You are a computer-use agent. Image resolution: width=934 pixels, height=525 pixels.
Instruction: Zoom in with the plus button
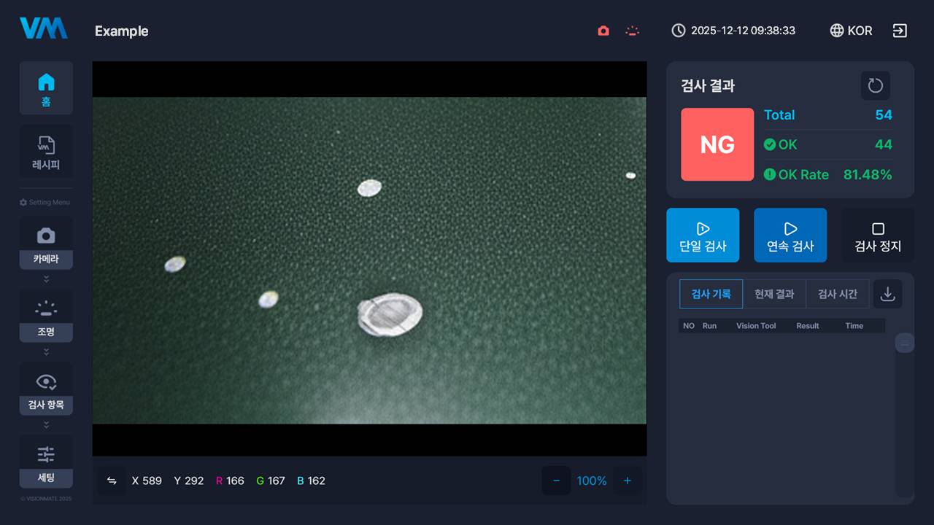tap(627, 481)
